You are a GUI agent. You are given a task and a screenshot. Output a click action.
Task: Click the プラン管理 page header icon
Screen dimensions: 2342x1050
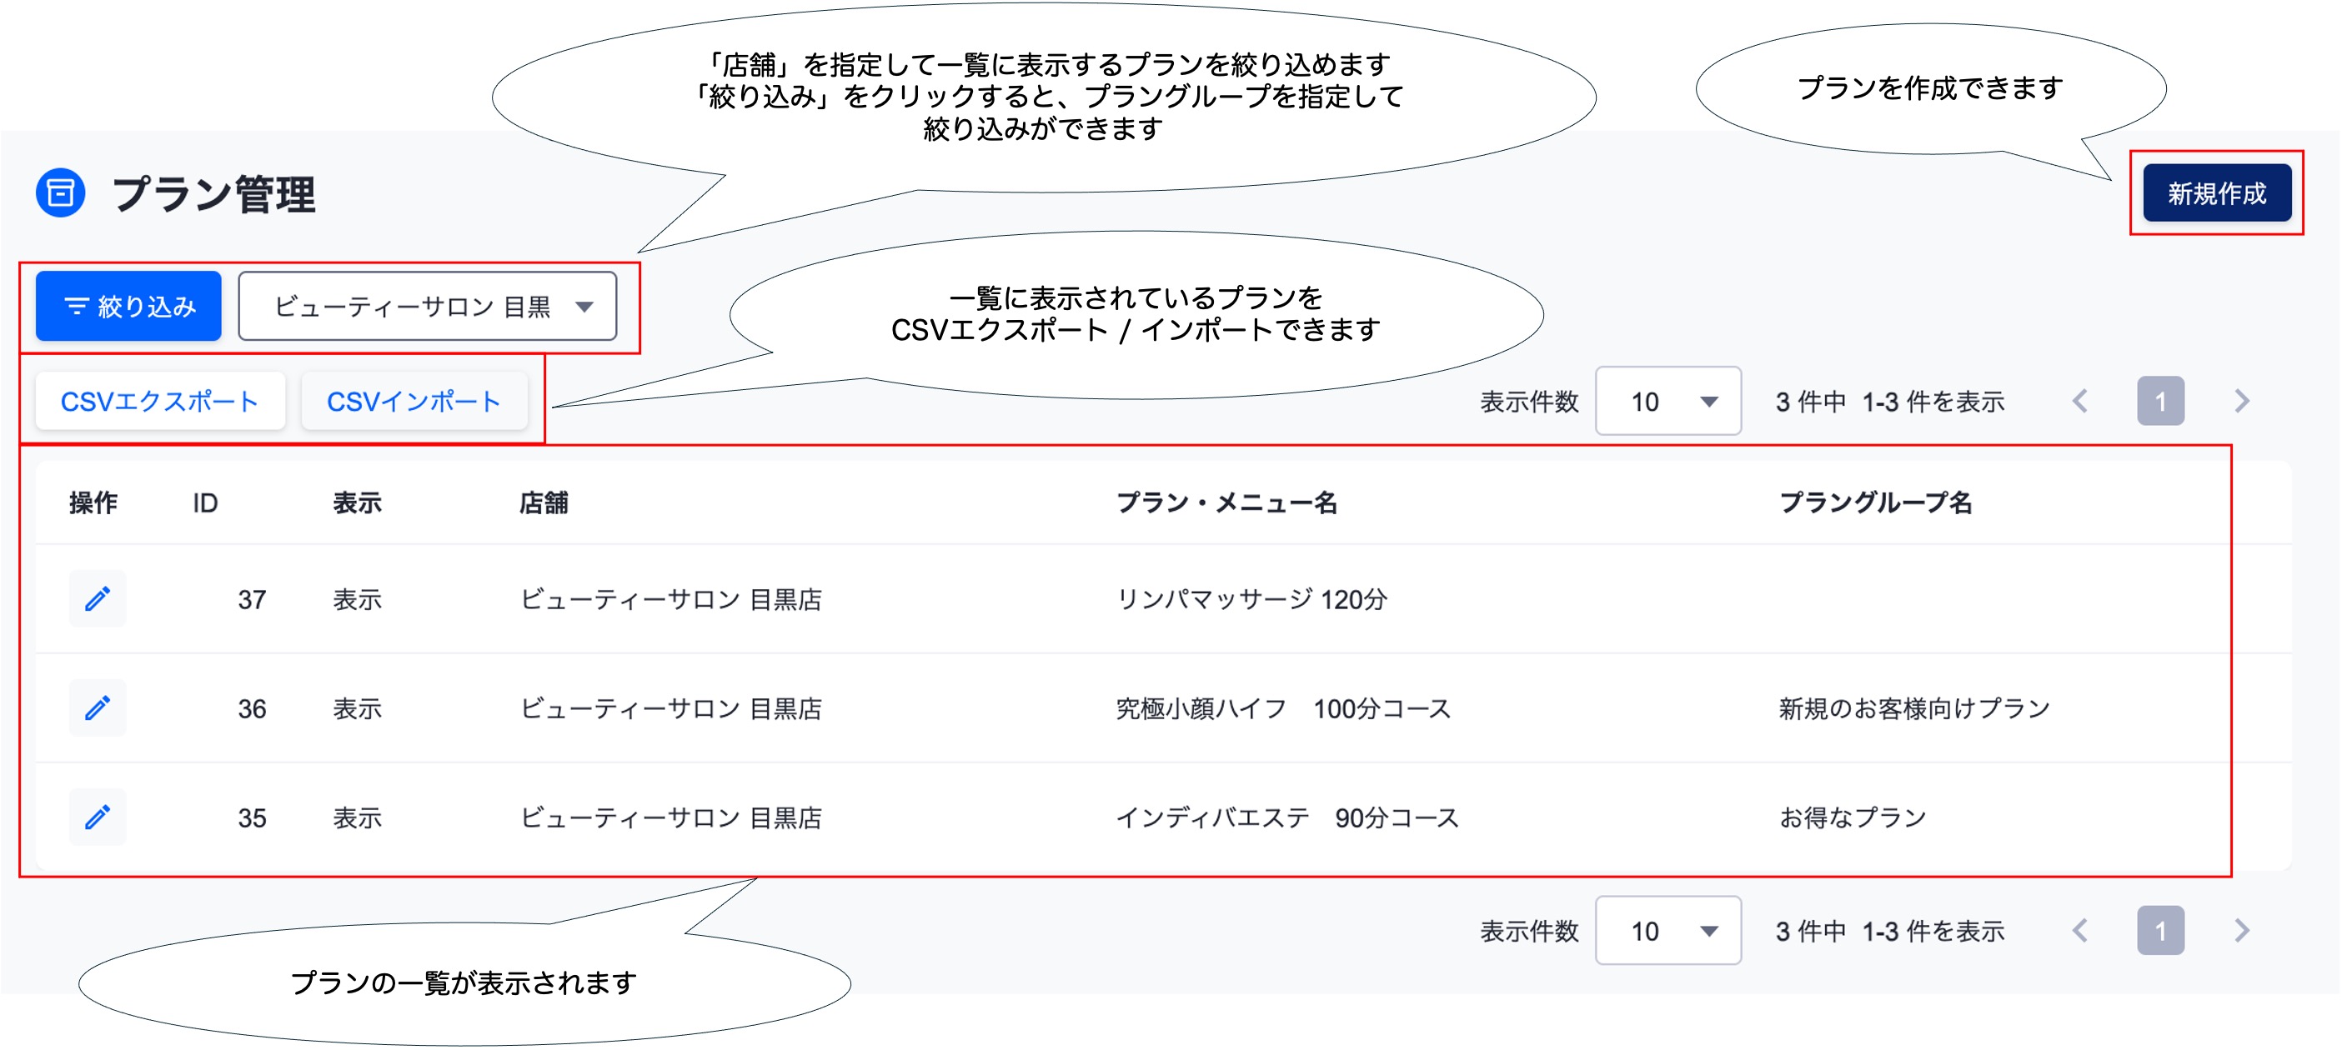[x=61, y=193]
